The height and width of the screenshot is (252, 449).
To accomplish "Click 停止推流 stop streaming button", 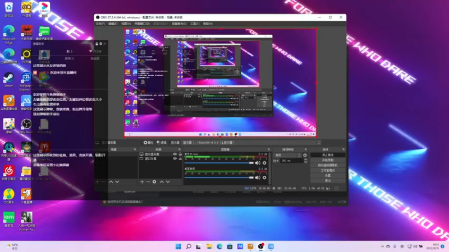I will click(x=328, y=155).
